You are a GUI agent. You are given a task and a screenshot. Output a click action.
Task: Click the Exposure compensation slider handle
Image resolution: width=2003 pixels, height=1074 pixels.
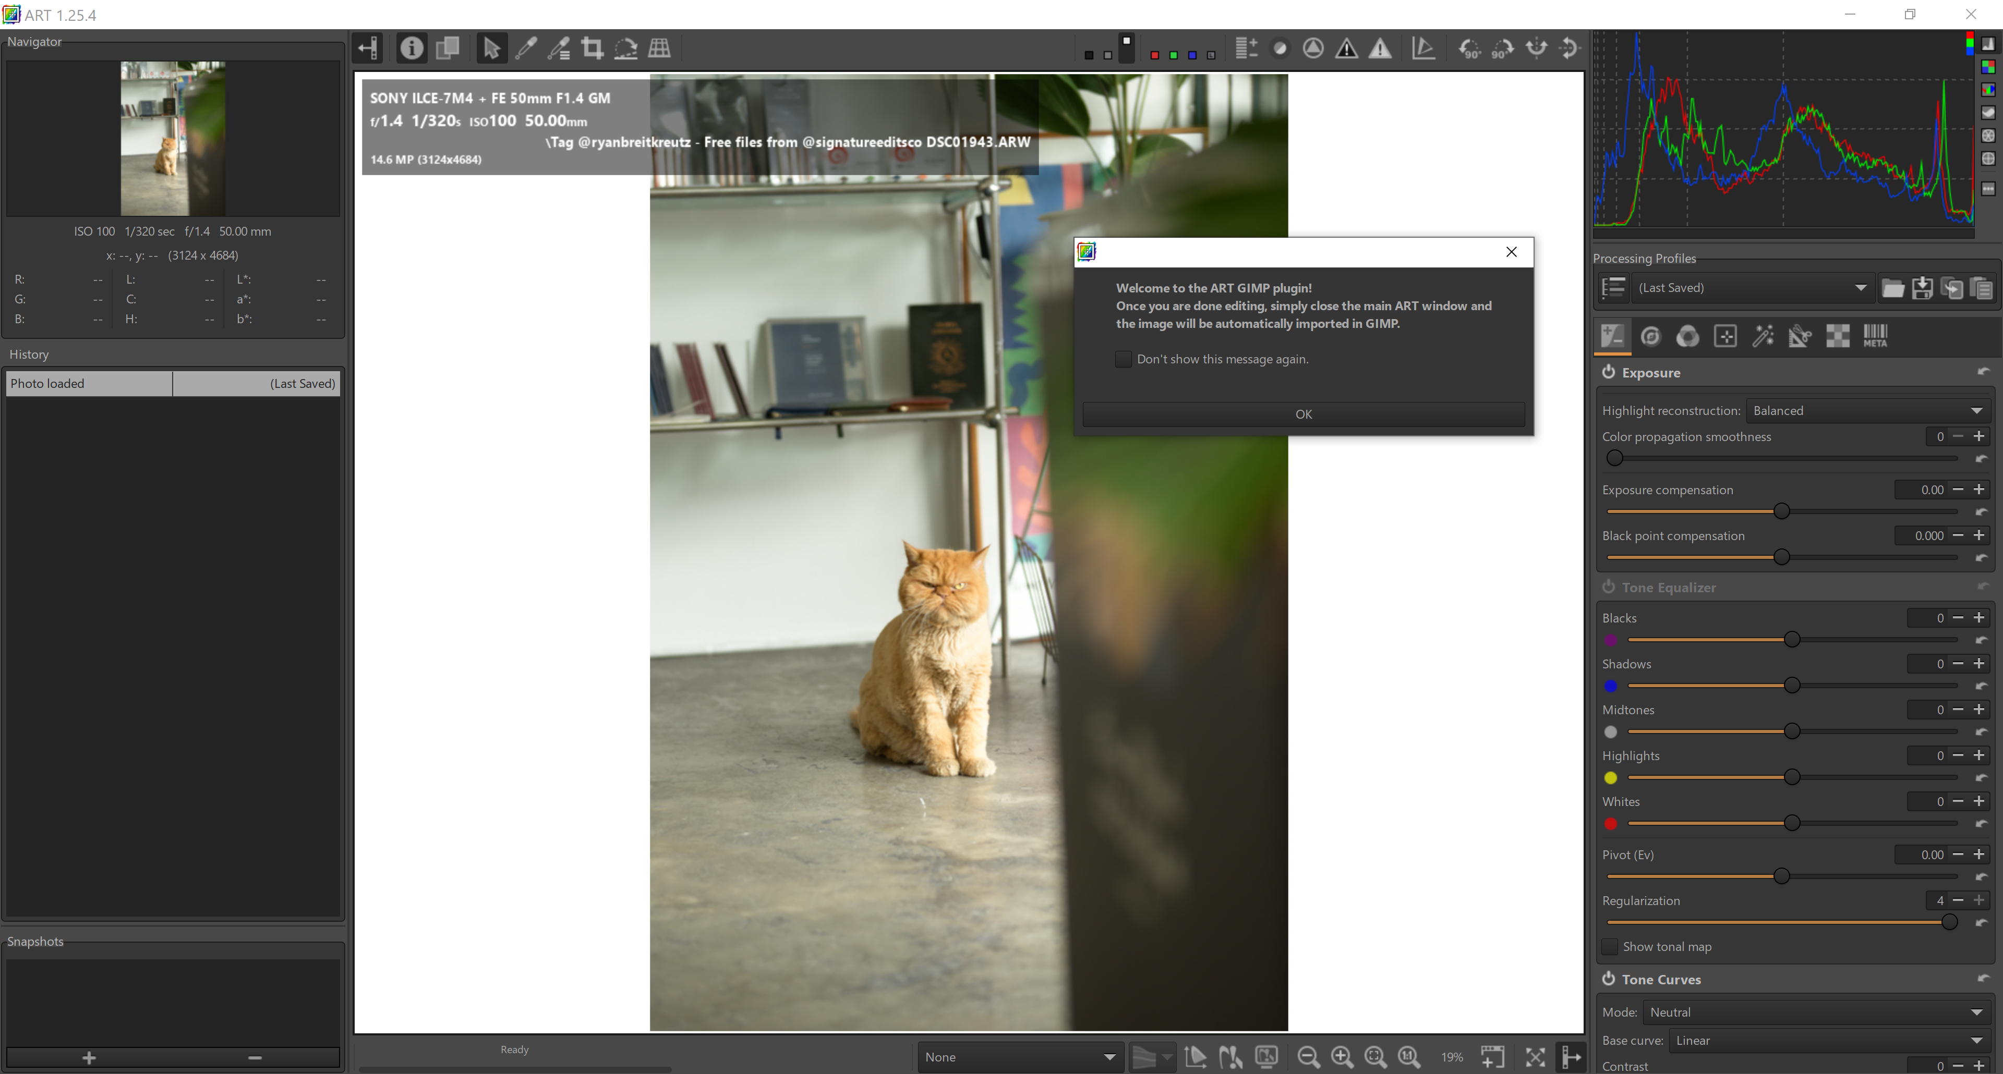click(1781, 511)
